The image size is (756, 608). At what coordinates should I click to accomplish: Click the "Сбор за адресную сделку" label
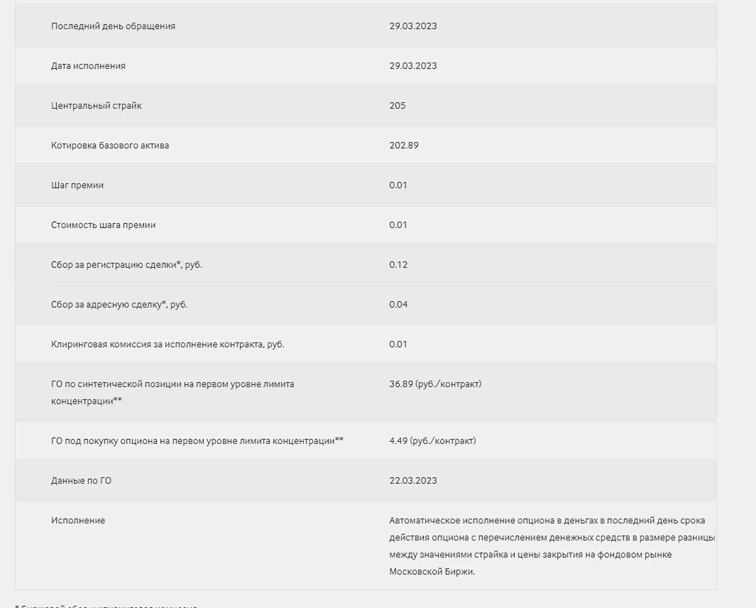[119, 304]
